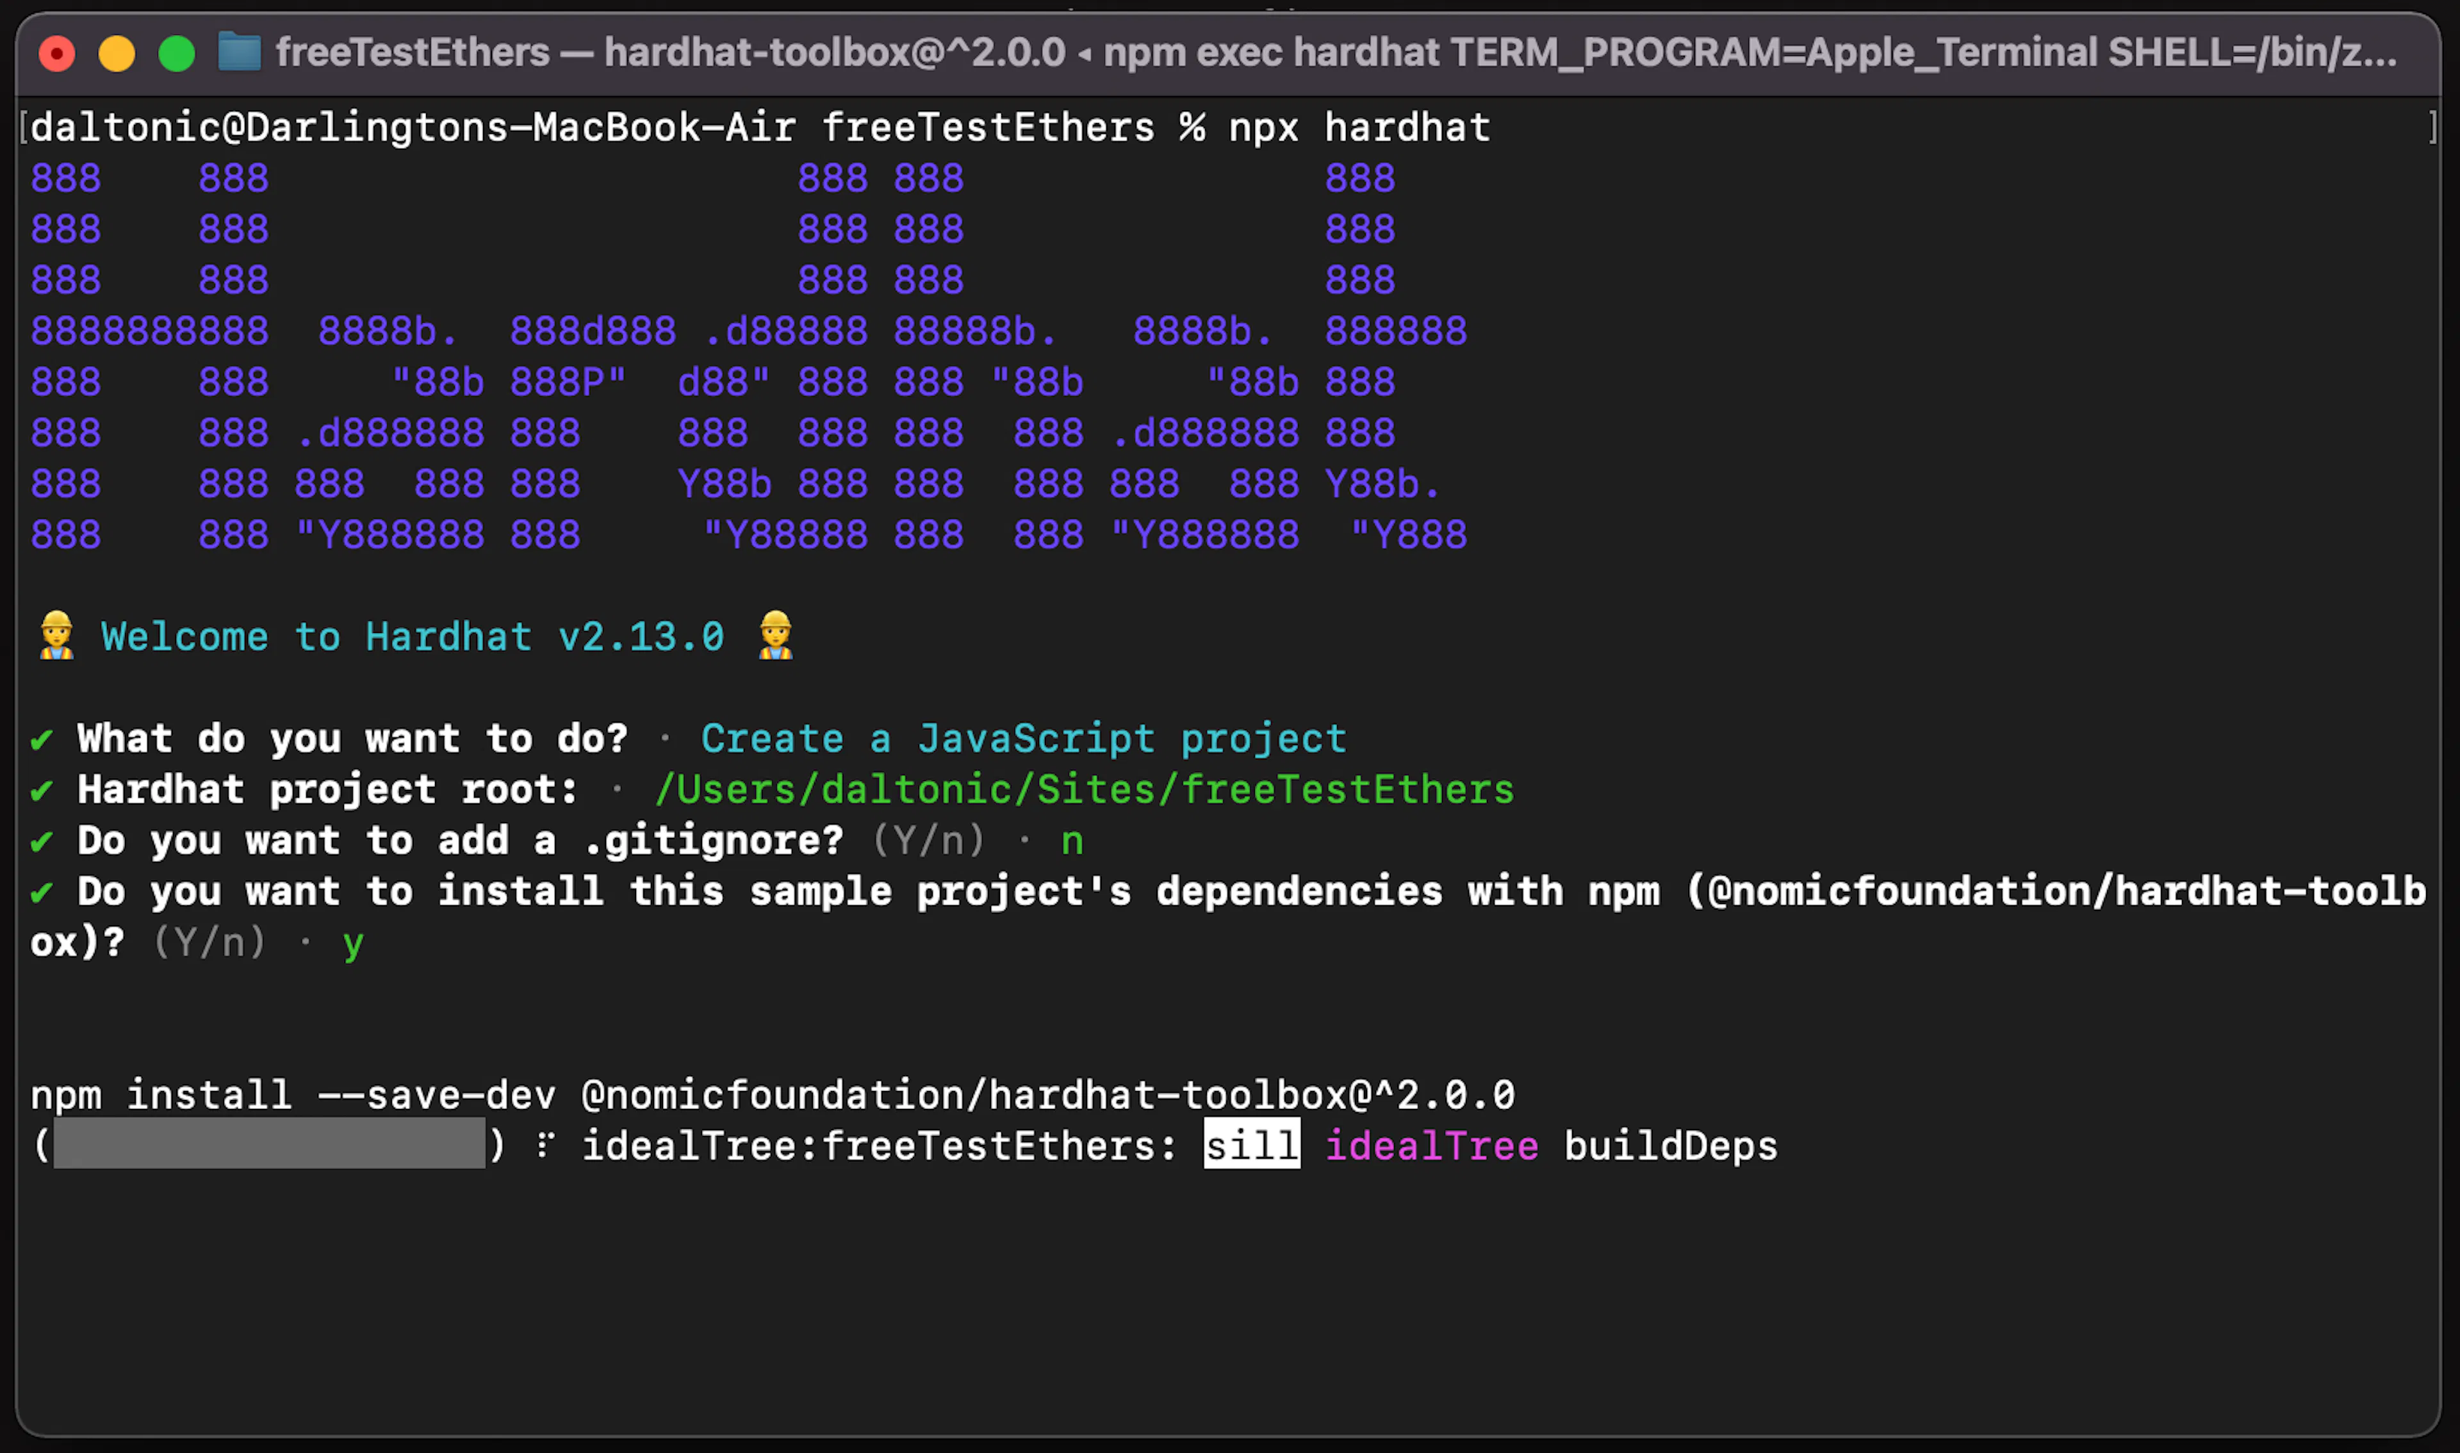Click the window title text freeTestEthers
This screenshot has width=2460, height=1453.
click(x=413, y=52)
